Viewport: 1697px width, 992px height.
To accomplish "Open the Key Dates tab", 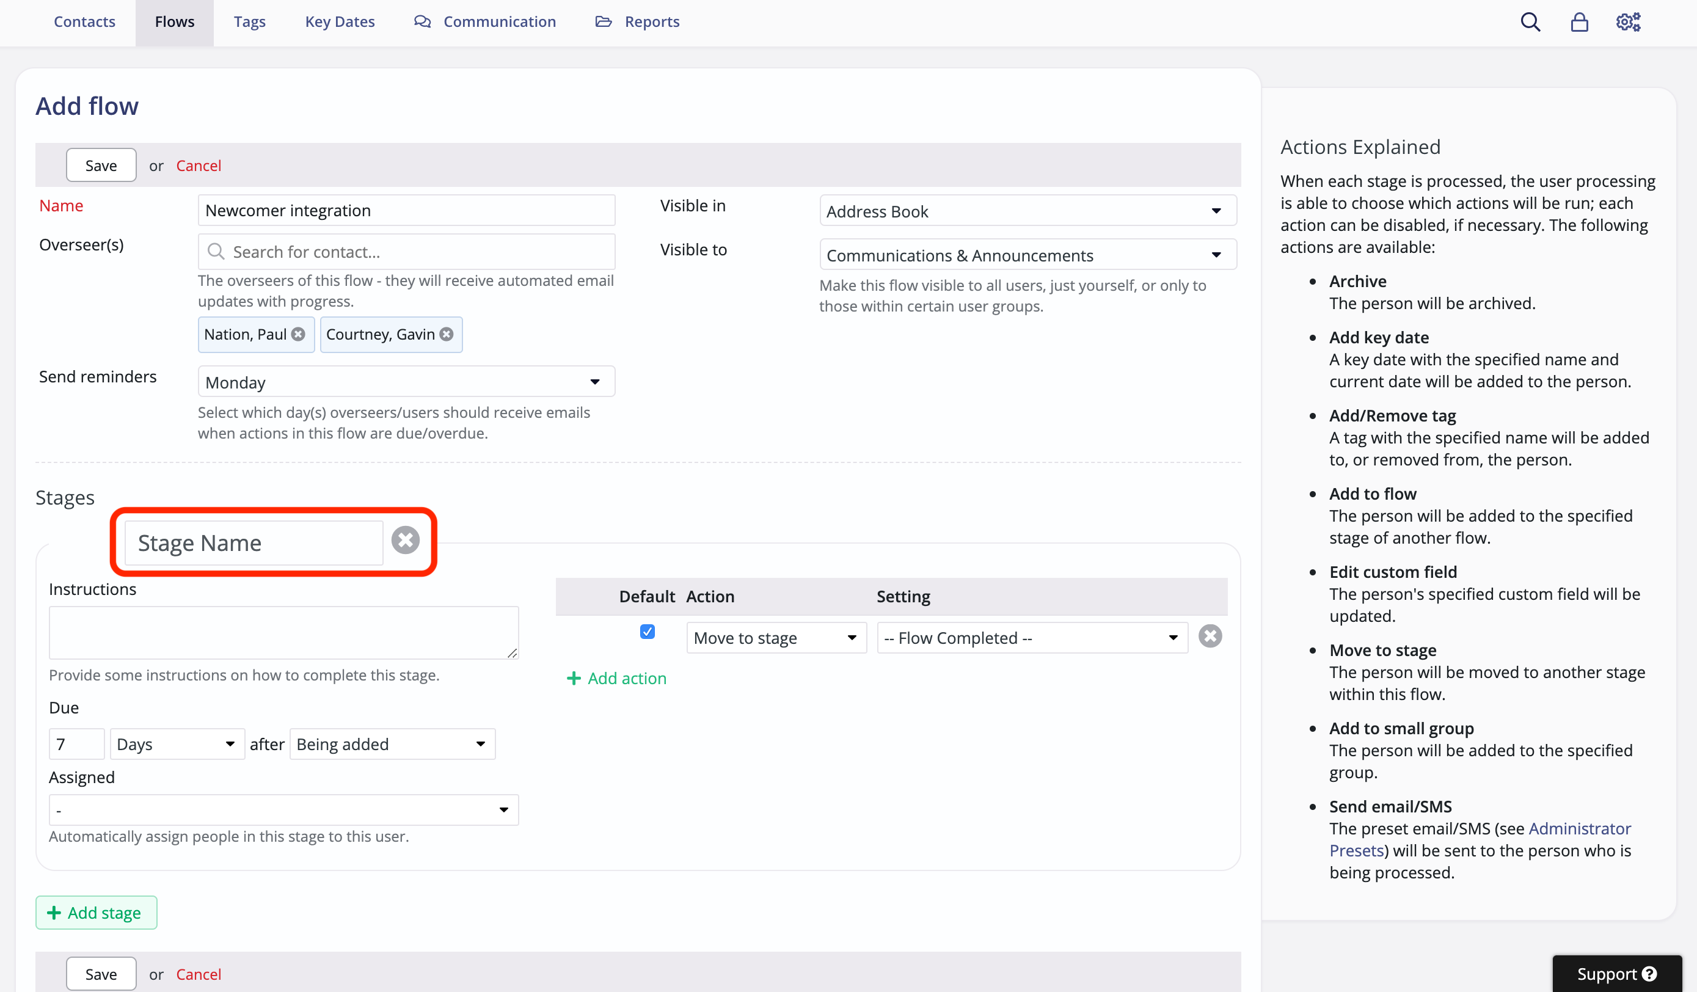I will [x=340, y=21].
